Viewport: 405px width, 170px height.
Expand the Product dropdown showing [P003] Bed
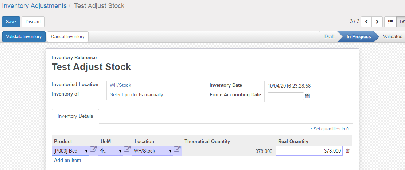[86, 151]
